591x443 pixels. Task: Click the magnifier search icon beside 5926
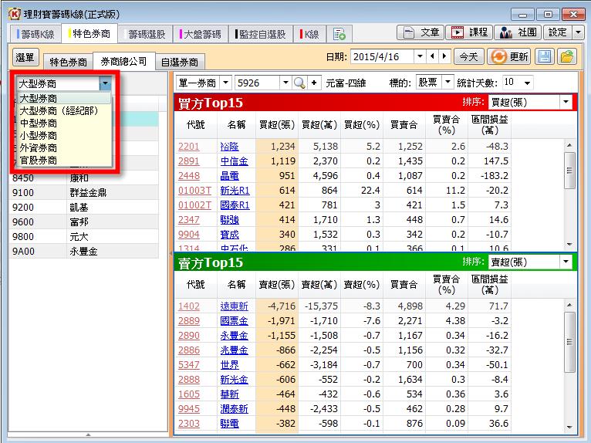pos(299,83)
